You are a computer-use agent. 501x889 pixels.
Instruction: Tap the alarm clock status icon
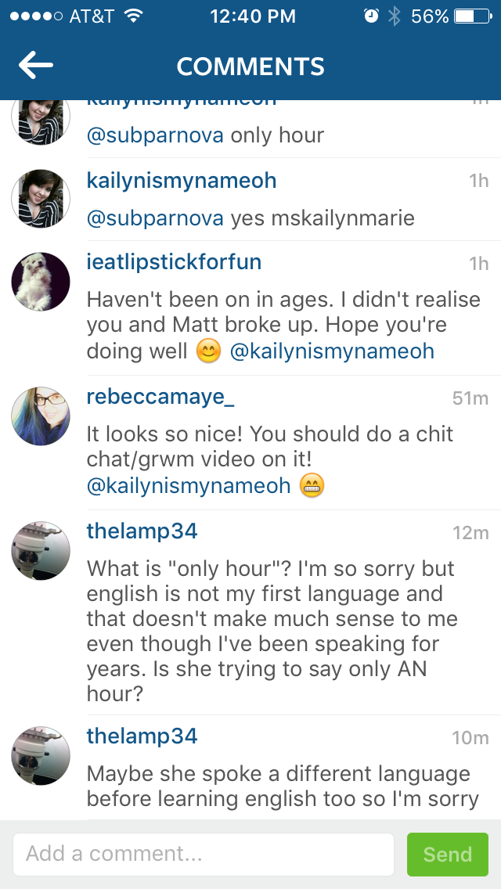click(371, 16)
